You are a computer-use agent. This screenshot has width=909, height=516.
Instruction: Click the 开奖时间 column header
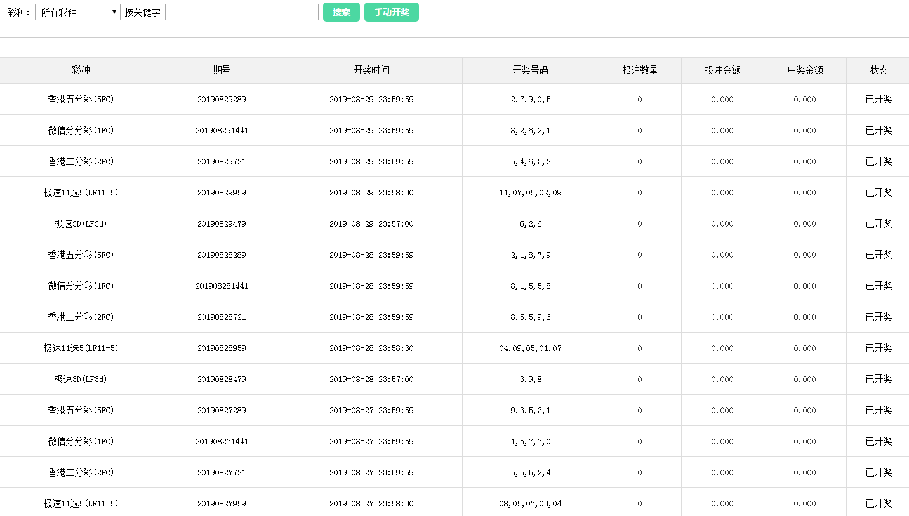[x=371, y=70]
